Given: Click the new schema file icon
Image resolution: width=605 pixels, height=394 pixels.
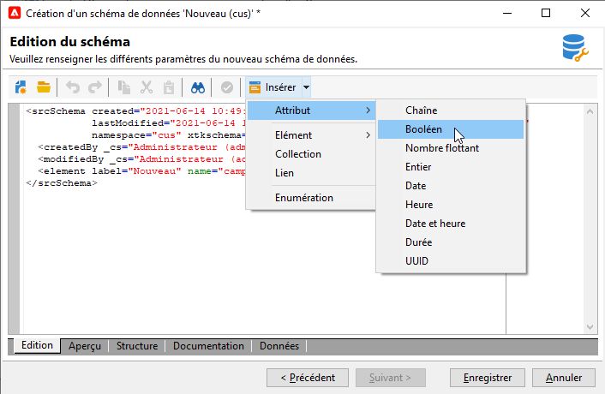Looking at the screenshot, I should (x=21, y=87).
